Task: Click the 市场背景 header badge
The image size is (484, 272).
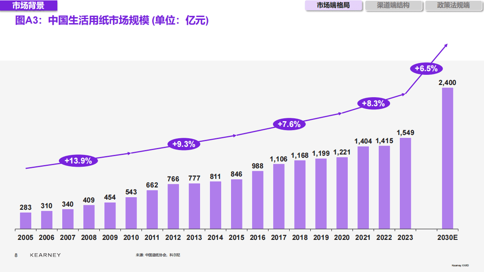Action: pos(28,5)
